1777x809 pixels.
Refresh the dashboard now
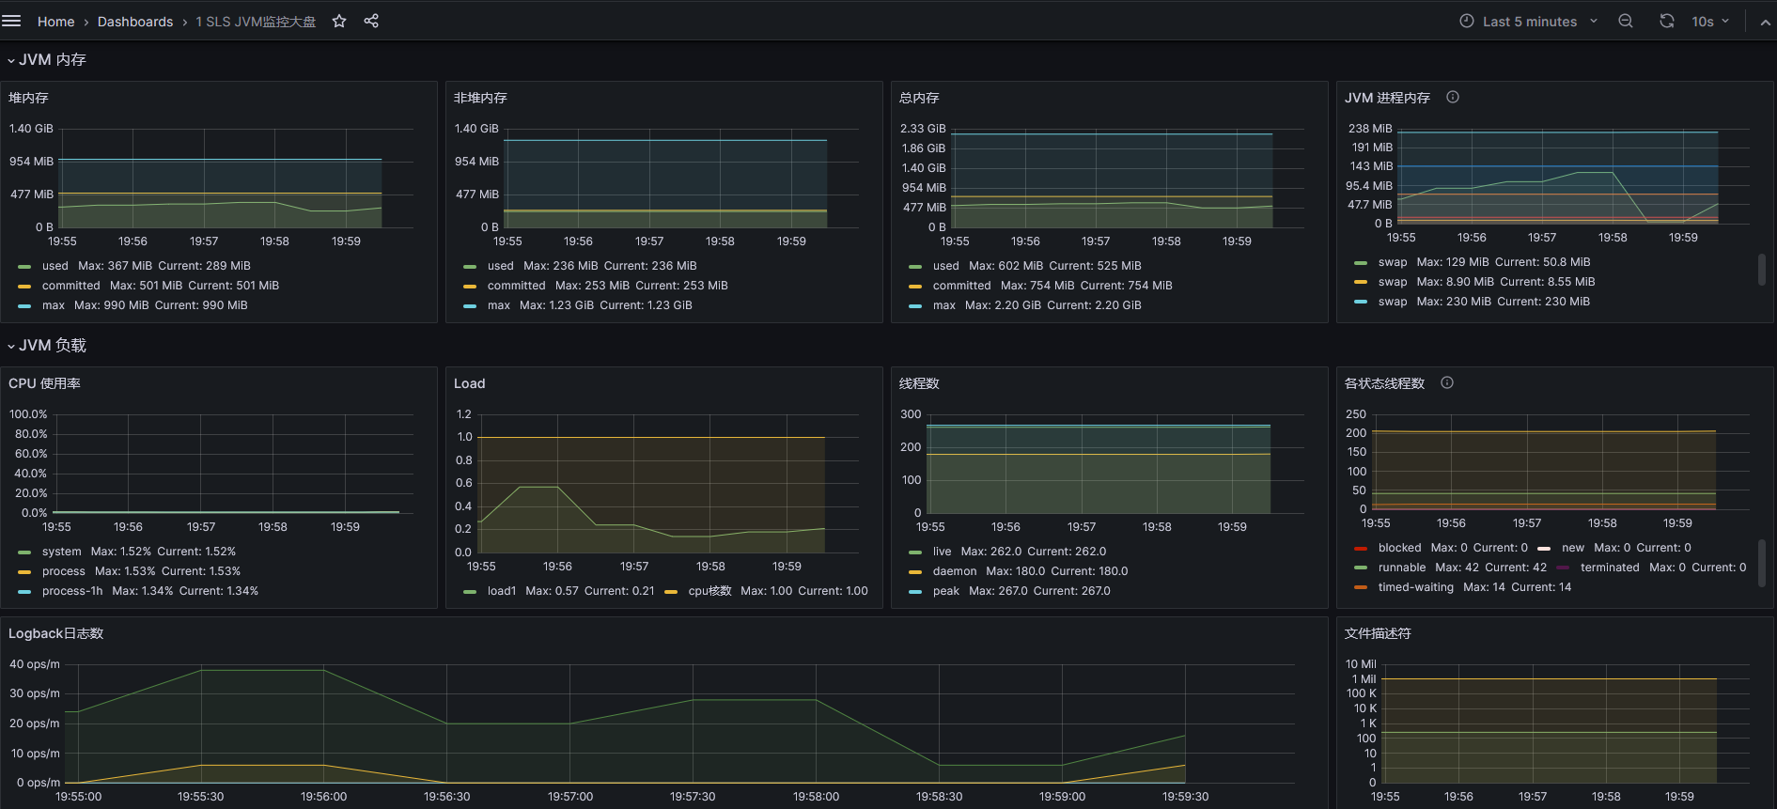pyautogui.click(x=1667, y=21)
